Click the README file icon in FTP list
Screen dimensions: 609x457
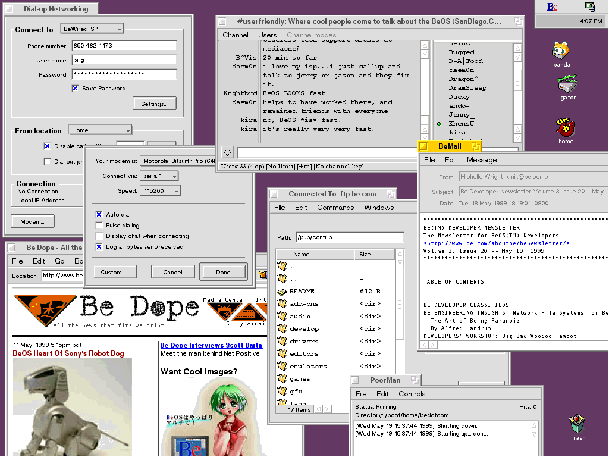coord(282,292)
